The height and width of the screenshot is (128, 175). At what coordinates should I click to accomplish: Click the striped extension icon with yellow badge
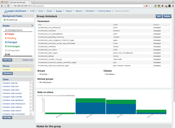159,6
